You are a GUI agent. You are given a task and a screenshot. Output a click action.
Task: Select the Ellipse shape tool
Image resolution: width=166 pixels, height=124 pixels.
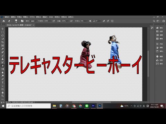click(2, 89)
